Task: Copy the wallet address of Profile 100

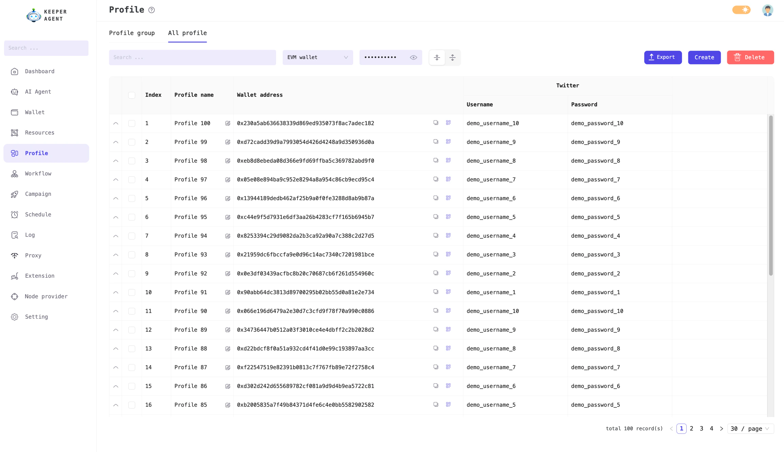Action: [x=436, y=123]
